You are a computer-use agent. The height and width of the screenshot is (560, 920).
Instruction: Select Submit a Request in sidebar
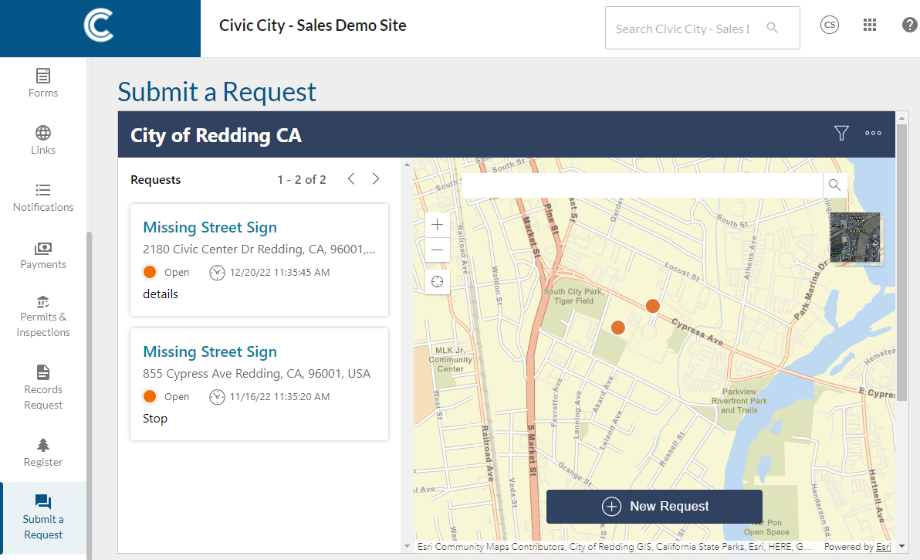[x=42, y=518]
